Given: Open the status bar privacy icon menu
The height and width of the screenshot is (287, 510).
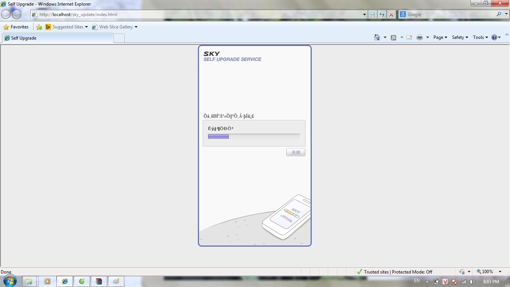Looking at the screenshot, I should click(465, 272).
